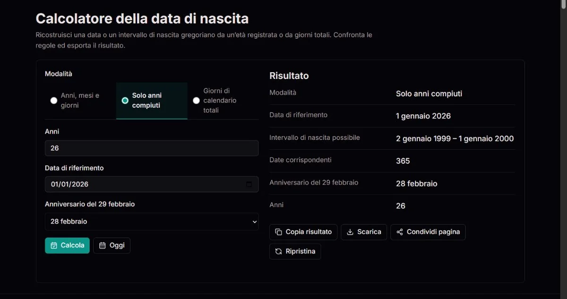
Task: Focus the Data di riferimento date field
Action: (152, 184)
